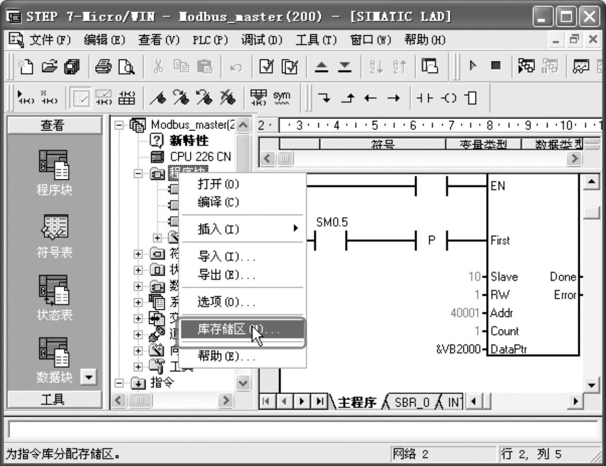Click the tab scroll-to-first arrow button

tap(266, 401)
